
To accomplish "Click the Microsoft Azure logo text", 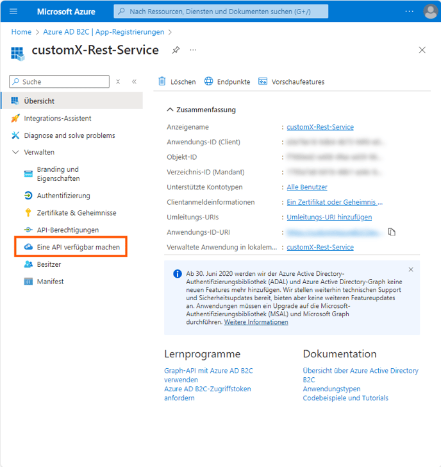I will click(66, 12).
